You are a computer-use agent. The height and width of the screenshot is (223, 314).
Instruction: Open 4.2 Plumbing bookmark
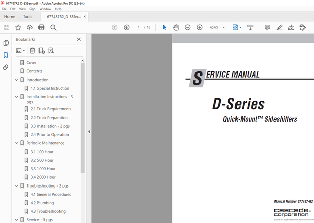click(x=42, y=203)
